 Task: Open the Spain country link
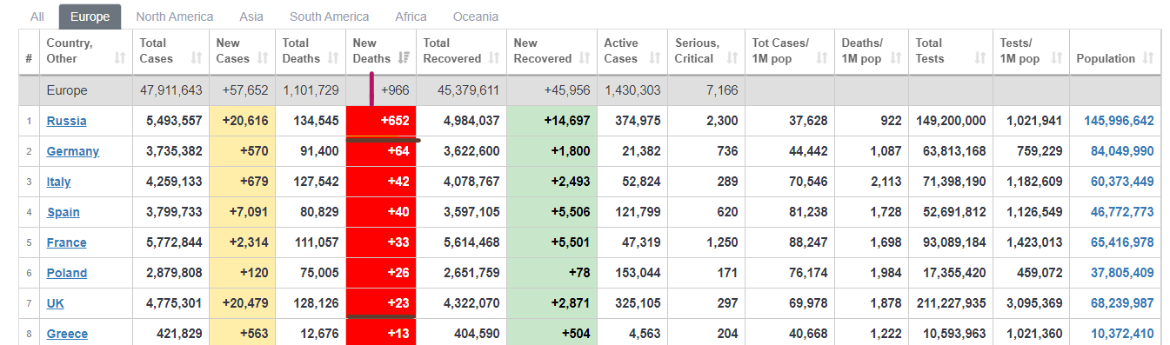(x=64, y=212)
